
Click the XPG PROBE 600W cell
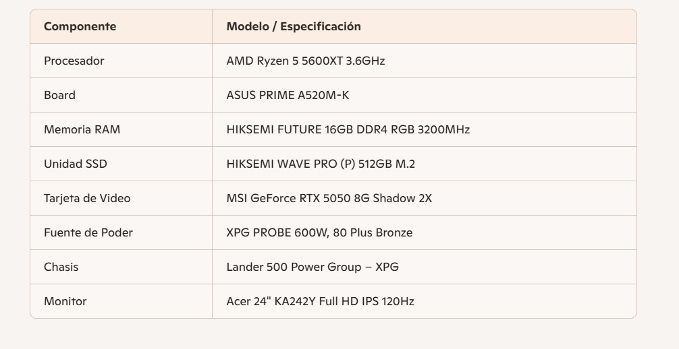319,233
